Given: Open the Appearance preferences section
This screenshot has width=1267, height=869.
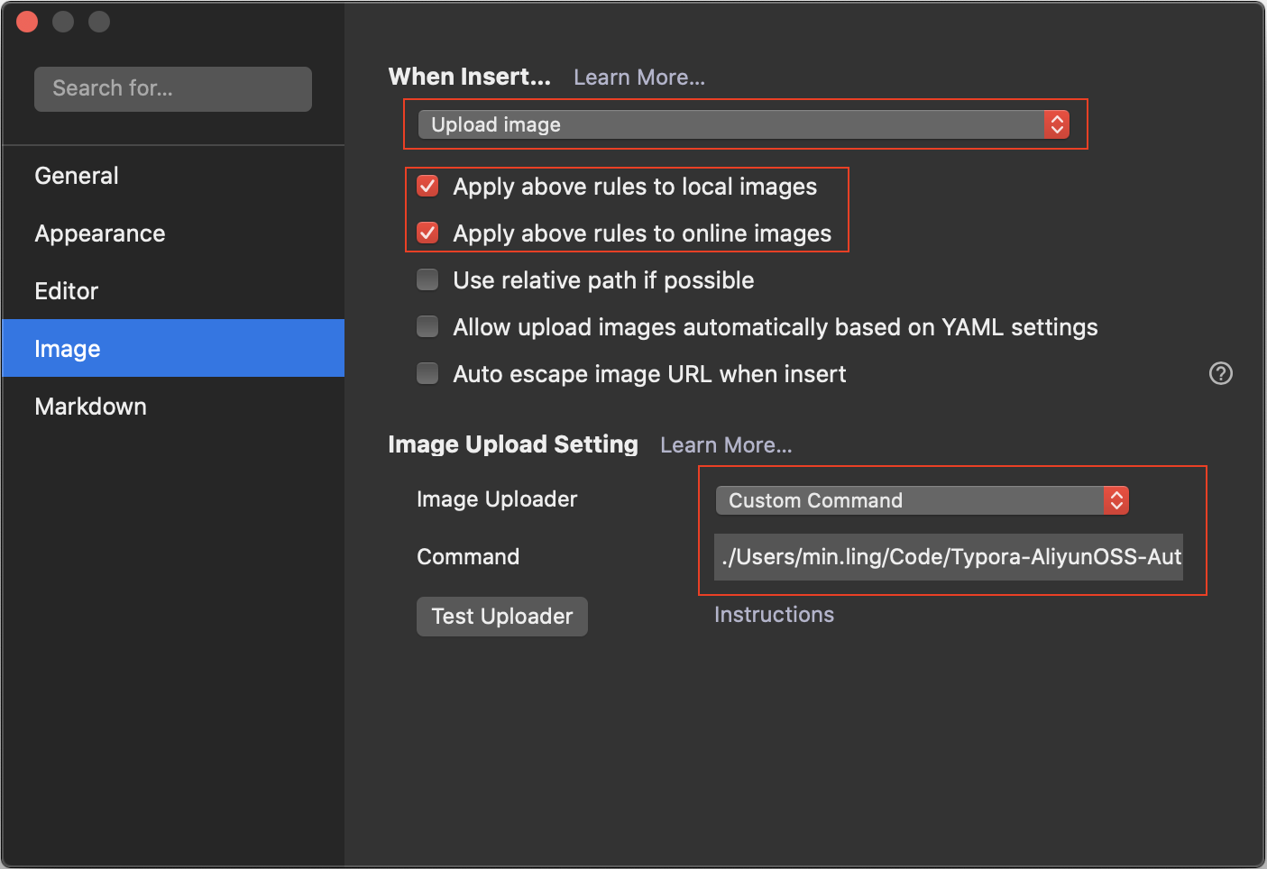Looking at the screenshot, I should (x=173, y=233).
